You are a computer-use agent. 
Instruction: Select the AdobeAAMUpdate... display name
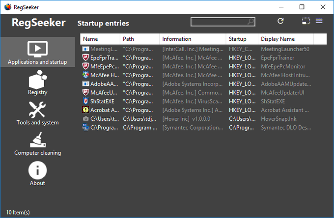[286, 84]
